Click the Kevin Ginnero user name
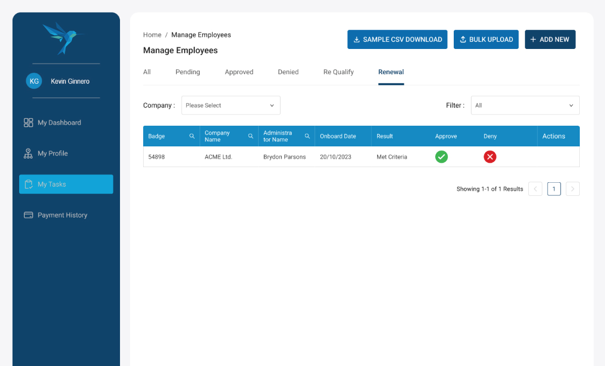This screenshot has width=605, height=366. 70,81
